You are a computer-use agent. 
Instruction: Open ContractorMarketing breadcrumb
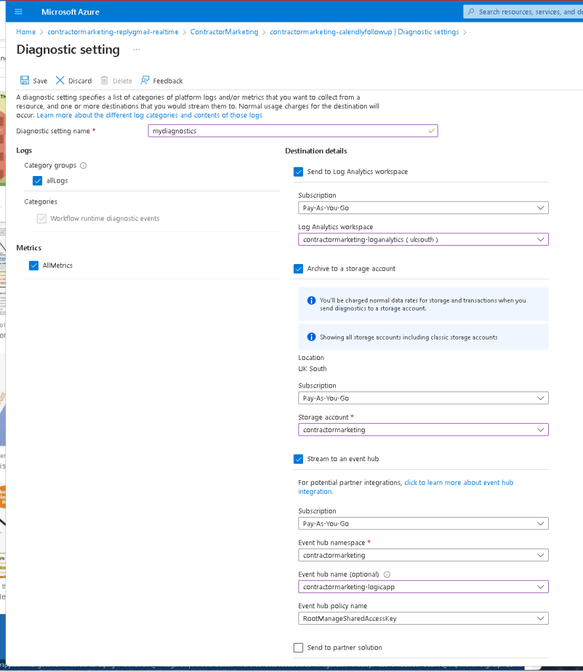point(224,32)
